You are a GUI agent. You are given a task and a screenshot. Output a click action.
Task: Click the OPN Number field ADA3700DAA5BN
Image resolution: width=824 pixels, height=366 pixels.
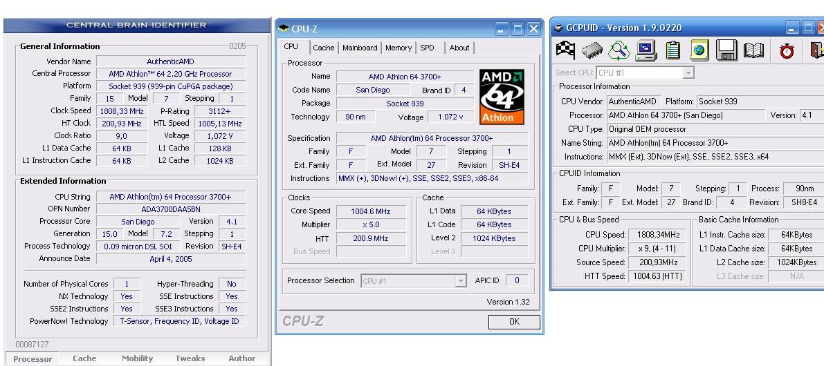tap(171, 209)
